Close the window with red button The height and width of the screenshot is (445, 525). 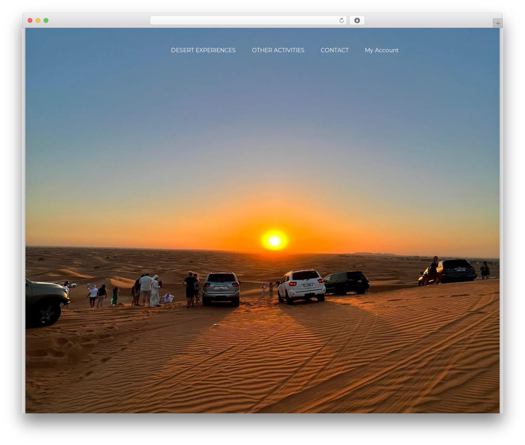30,21
